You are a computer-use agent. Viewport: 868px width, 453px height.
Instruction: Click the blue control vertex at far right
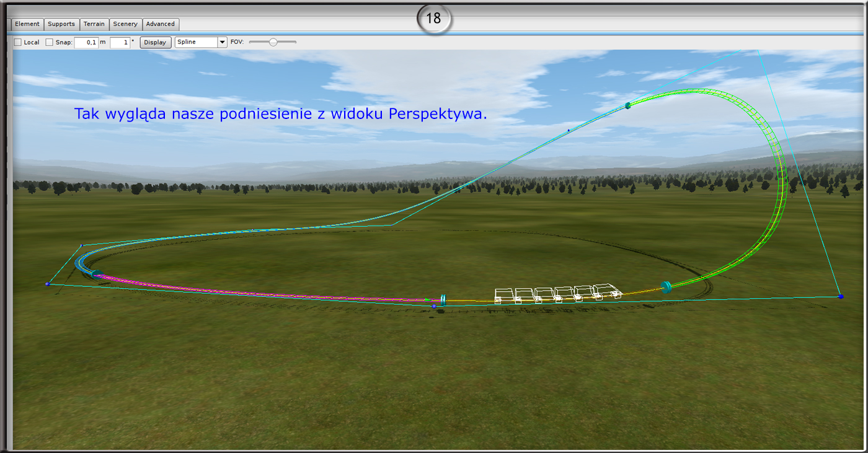841,297
